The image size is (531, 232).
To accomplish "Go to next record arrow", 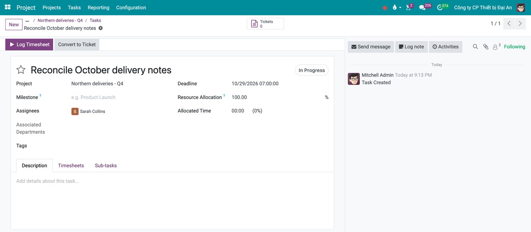I will [520, 24].
